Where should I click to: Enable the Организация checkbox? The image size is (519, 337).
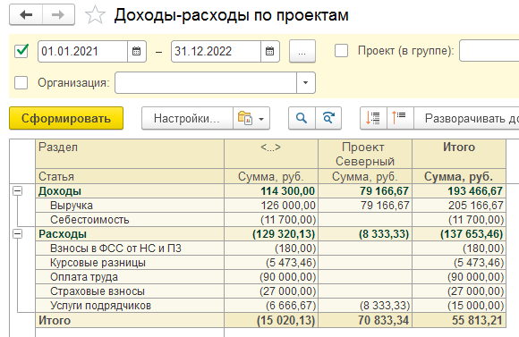(x=21, y=82)
